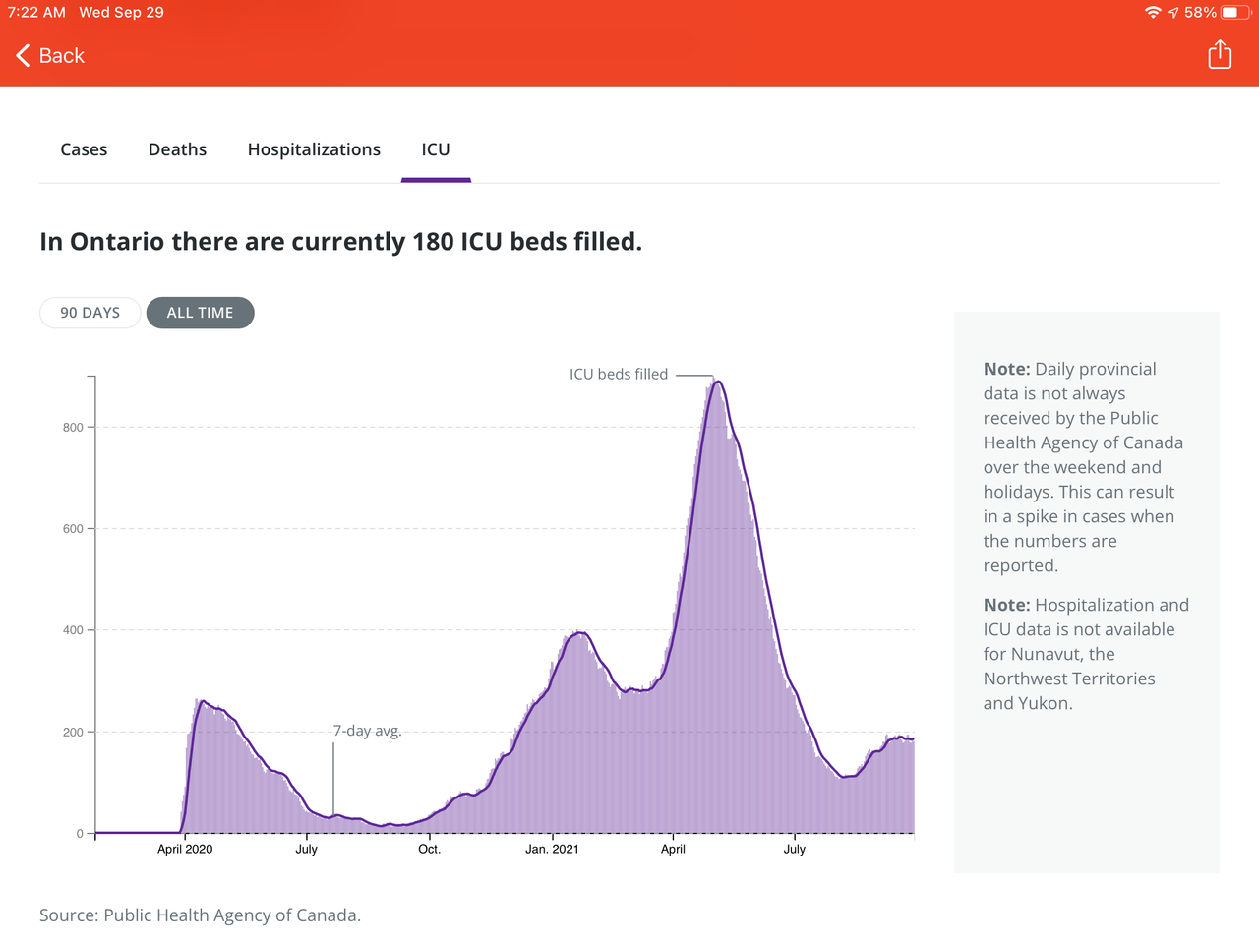This screenshot has height=944, width=1259.
Task: Tap the 'Oct.' axis label
Action: 429,849
